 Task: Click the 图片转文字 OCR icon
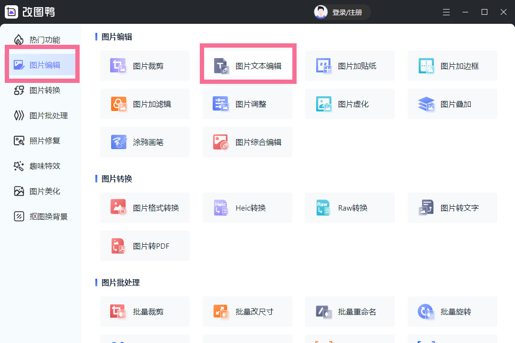tap(426, 207)
